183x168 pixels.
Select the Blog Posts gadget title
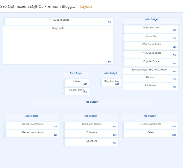tap(58, 28)
